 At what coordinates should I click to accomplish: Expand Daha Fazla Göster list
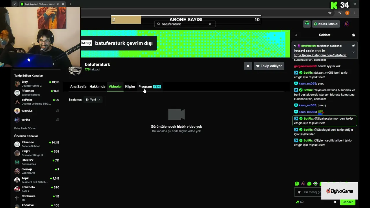[x=25, y=128]
